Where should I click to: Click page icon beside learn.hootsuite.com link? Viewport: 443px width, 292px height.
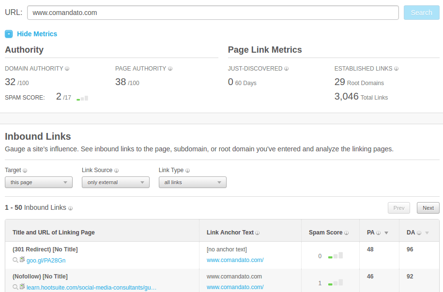(22, 286)
